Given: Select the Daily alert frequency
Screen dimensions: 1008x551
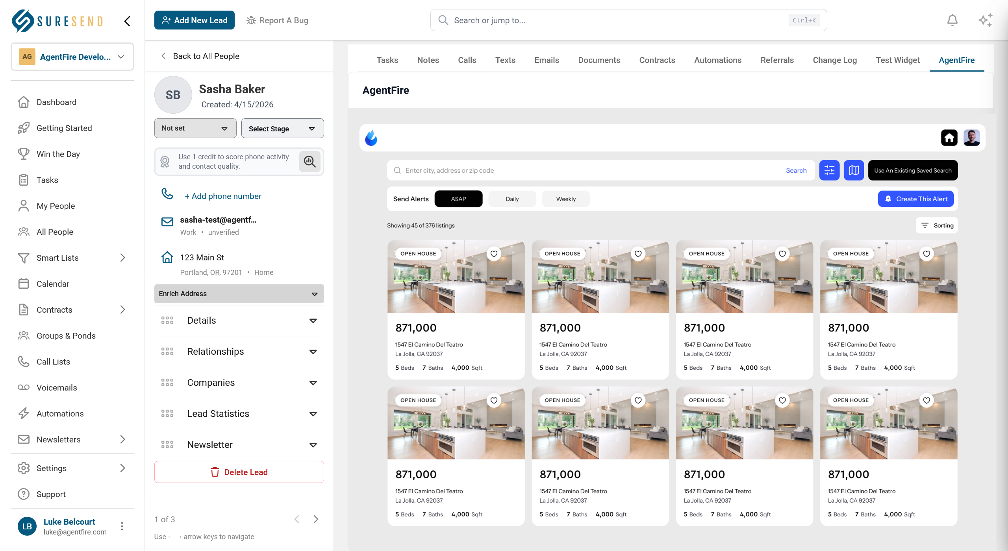Looking at the screenshot, I should tap(512, 199).
